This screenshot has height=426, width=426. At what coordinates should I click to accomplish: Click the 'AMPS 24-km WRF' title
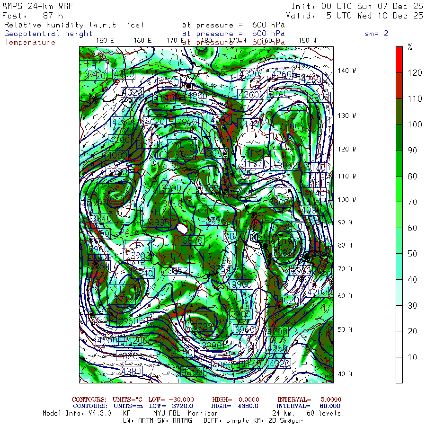[x=37, y=6]
